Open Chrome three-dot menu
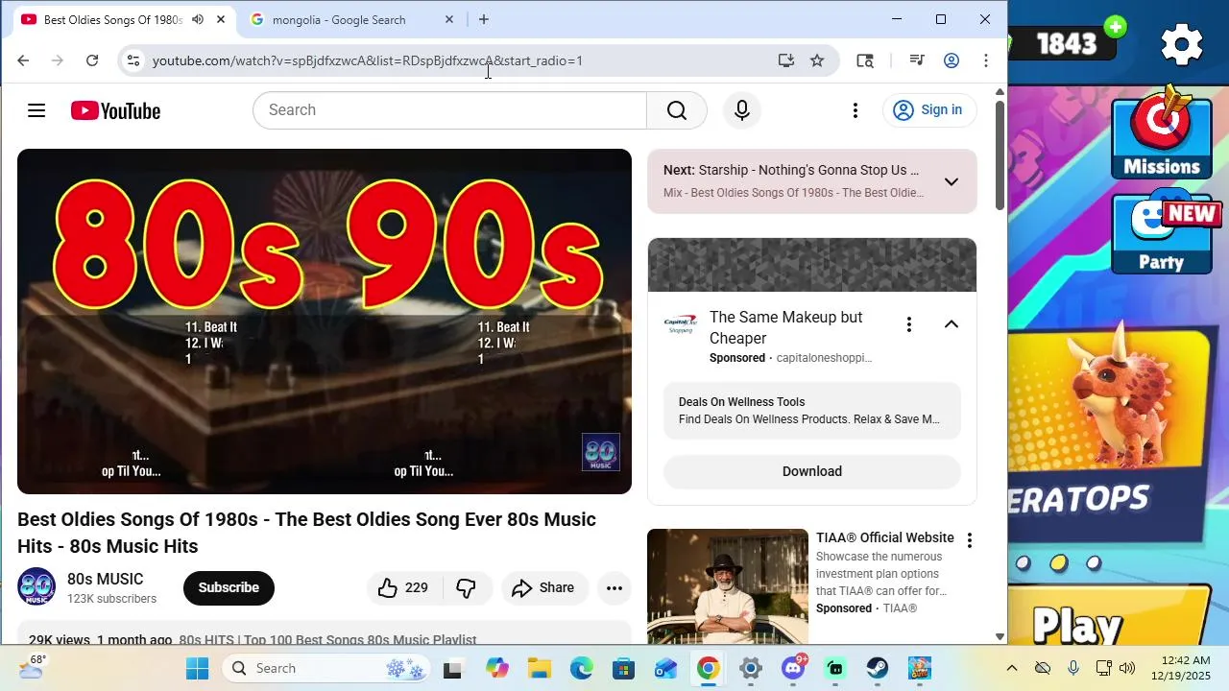The height and width of the screenshot is (691, 1229). [x=986, y=60]
